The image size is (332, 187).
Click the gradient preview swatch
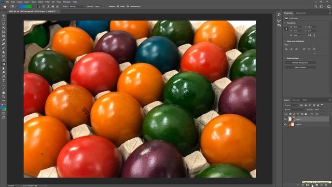tap(25, 7)
